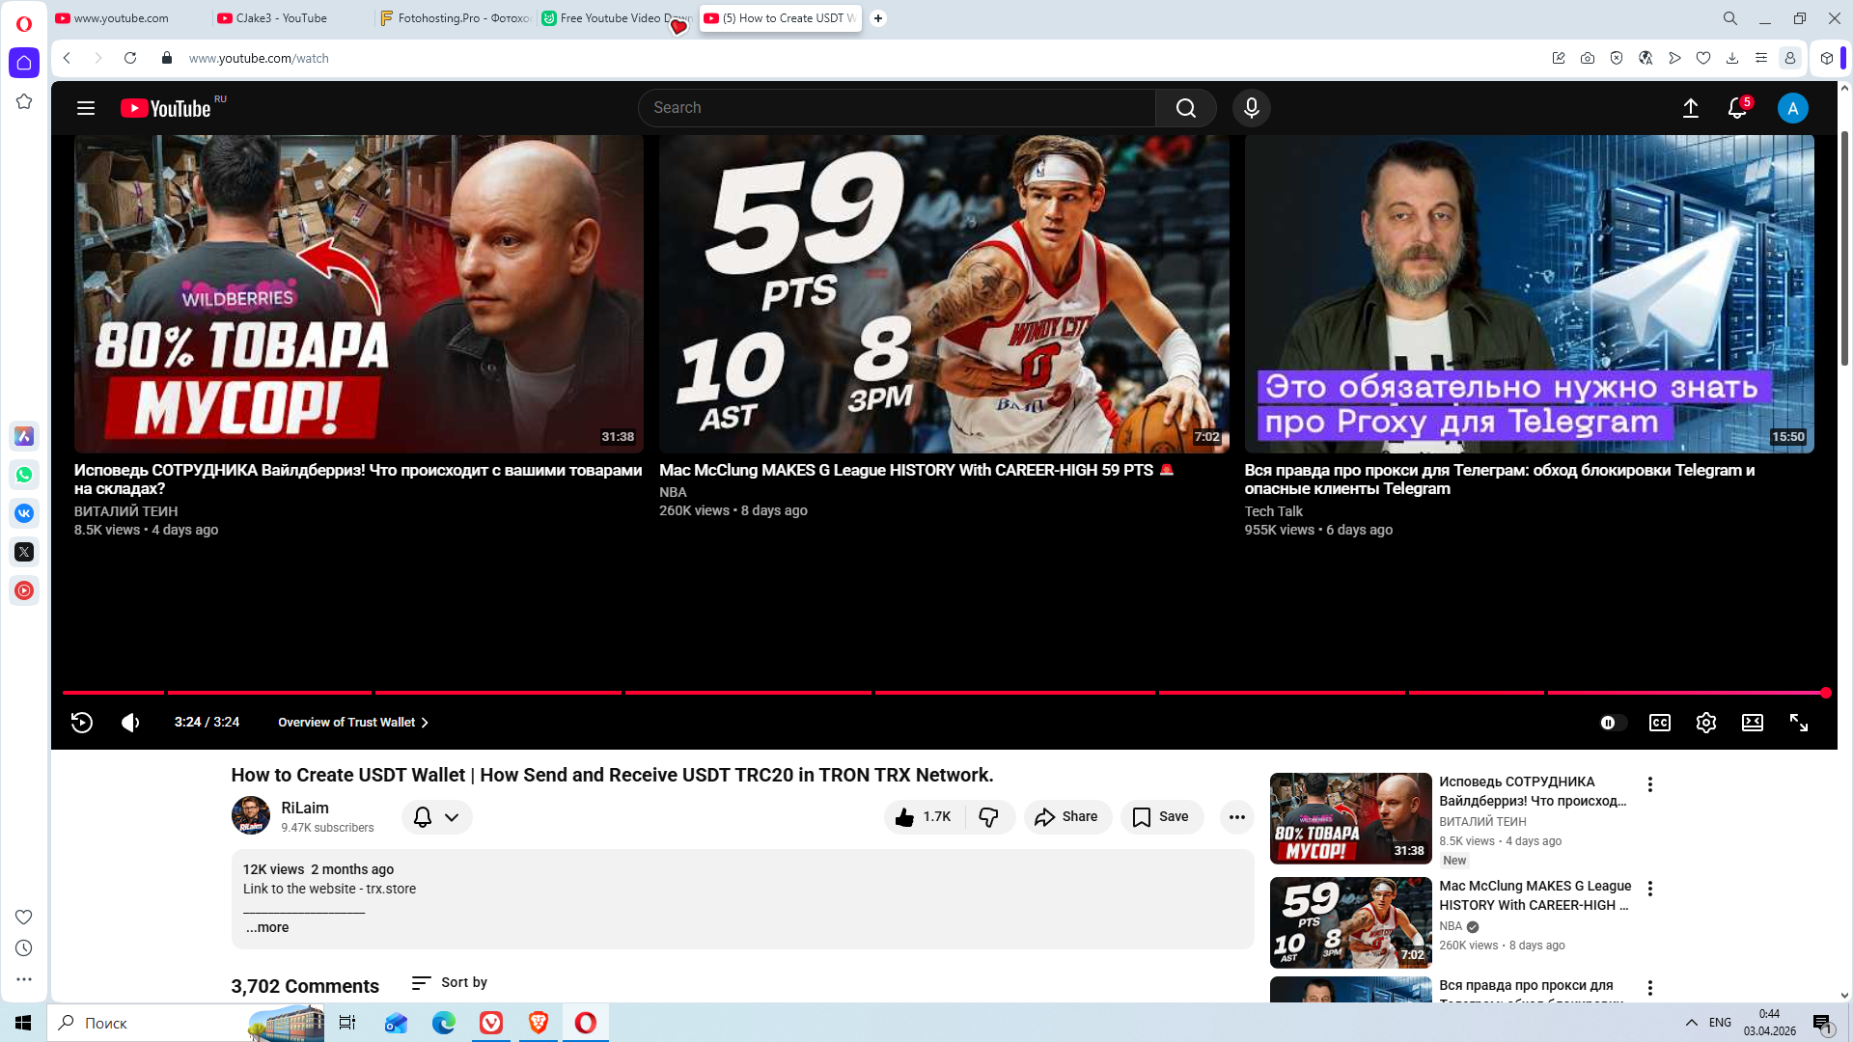Viewport: 1853px width, 1042px height.
Task: Switch to the Fotohosting.Pro browser tab
Action: 456,18
